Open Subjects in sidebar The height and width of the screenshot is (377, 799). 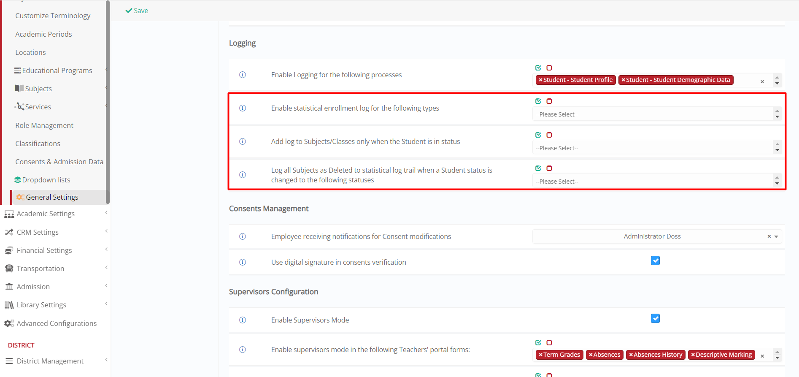[38, 89]
